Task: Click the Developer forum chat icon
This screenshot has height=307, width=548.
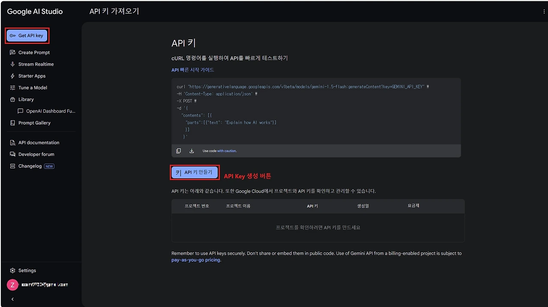Action: [x=12, y=154]
